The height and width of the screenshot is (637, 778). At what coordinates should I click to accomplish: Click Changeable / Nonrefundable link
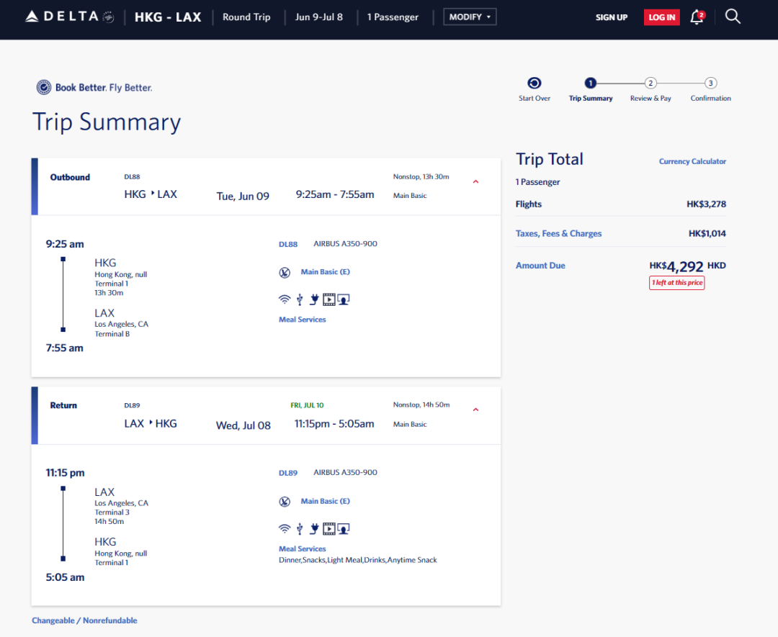tap(84, 620)
